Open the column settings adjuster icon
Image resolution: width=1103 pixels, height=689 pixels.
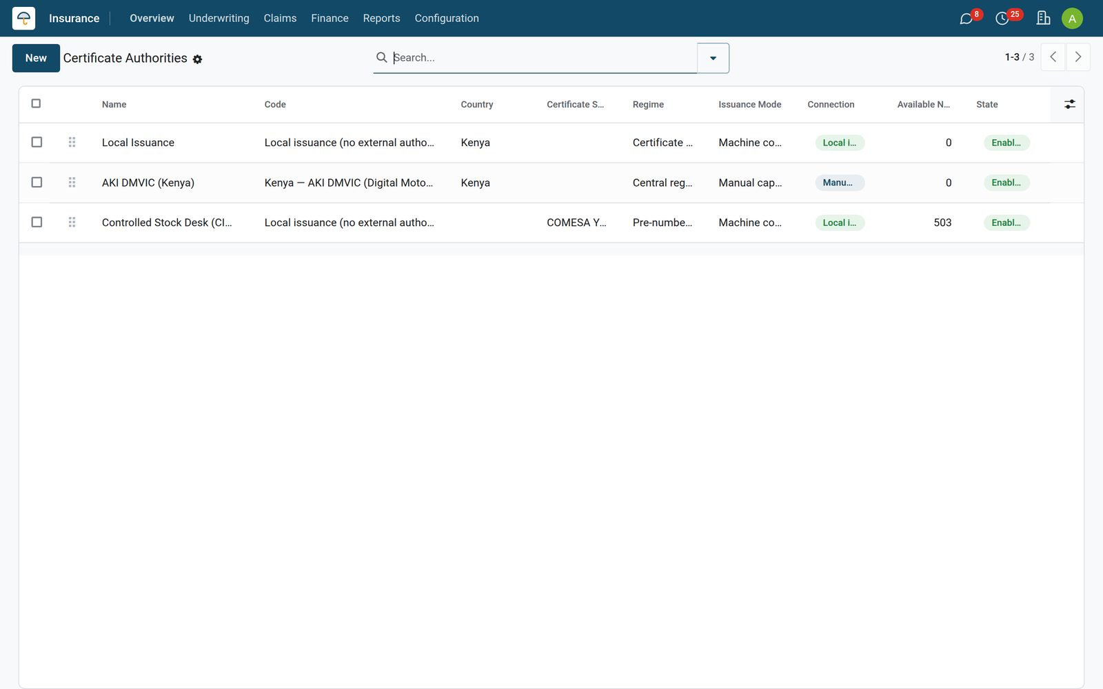point(1069,104)
